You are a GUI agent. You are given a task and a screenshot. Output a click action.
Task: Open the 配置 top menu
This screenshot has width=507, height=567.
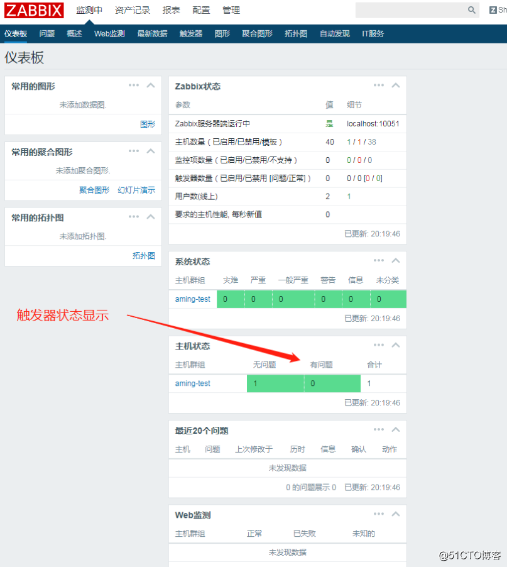pyautogui.click(x=201, y=10)
